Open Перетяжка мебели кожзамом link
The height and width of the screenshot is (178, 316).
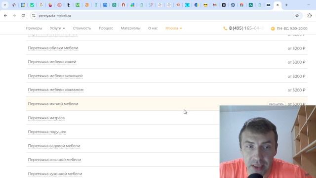56,89
